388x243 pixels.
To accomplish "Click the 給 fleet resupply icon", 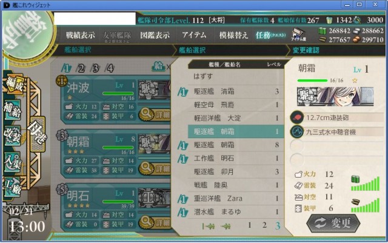I will tap(158, 66).
